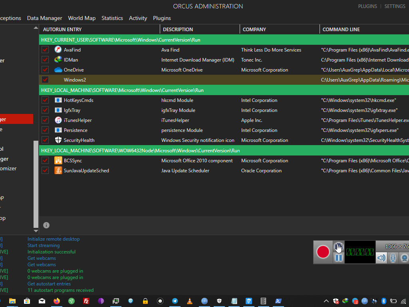Open VLC media player from the taskbar
Viewport: 409px width, 307px height.
coord(190,301)
